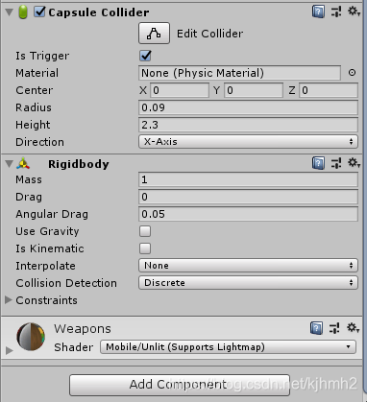Click the Center Z value field
367x402 pixels.
click(329, 90)
